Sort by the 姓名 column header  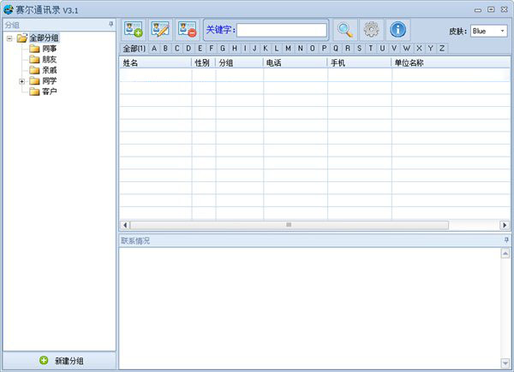pos(155,62)
